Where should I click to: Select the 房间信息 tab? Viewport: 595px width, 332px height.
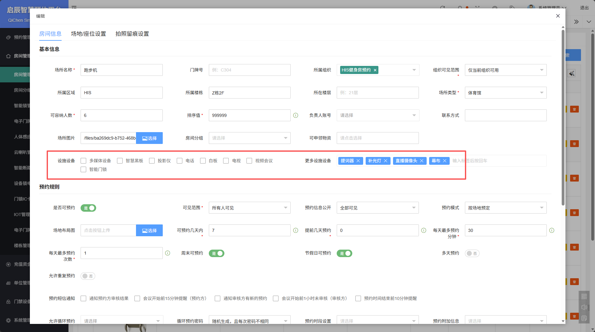click(x=50, y=34)
